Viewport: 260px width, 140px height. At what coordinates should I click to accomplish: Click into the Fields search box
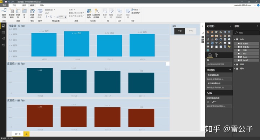click(246, 32)
